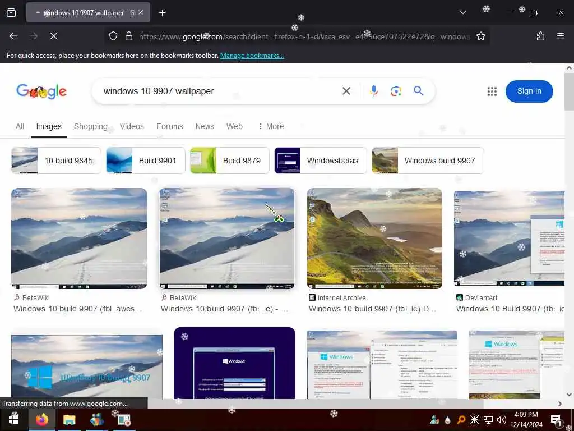Switch to the Shopping tab

click(90, 126)
